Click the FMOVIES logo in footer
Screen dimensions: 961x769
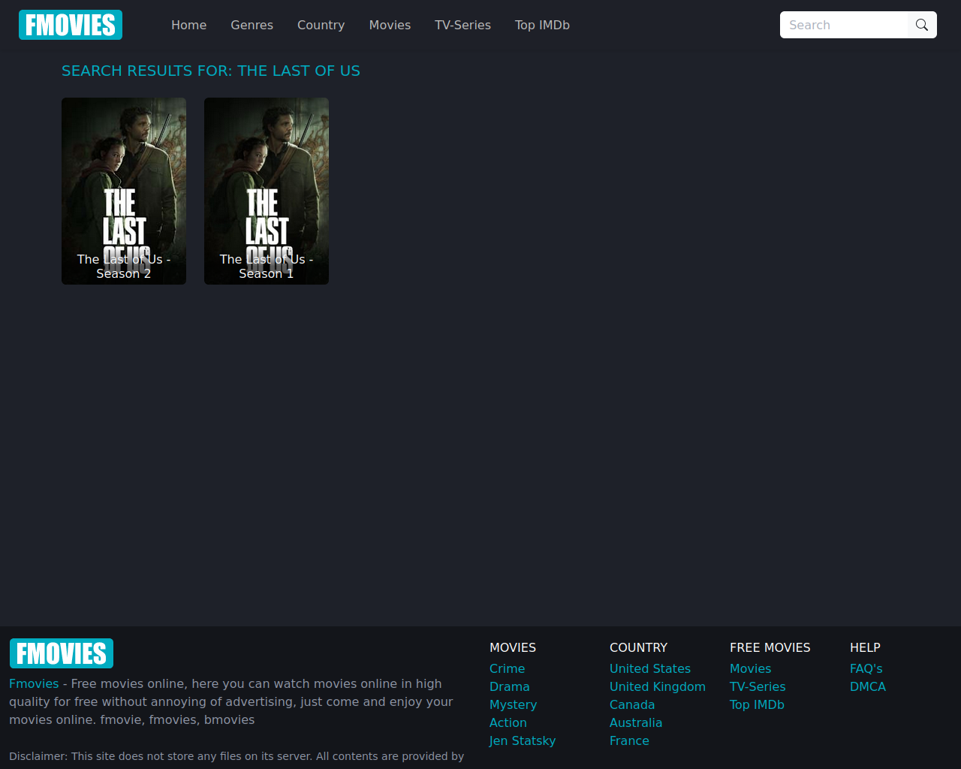click(x=62, y=653)
